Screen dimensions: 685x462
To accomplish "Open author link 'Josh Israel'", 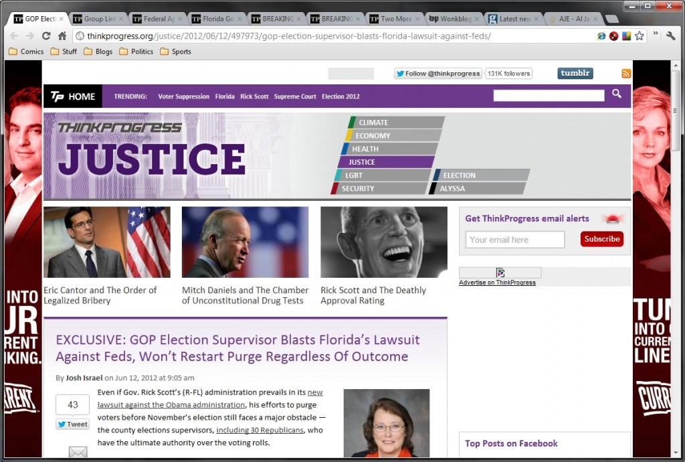I will pyautogui.click(x=84, y=378).
